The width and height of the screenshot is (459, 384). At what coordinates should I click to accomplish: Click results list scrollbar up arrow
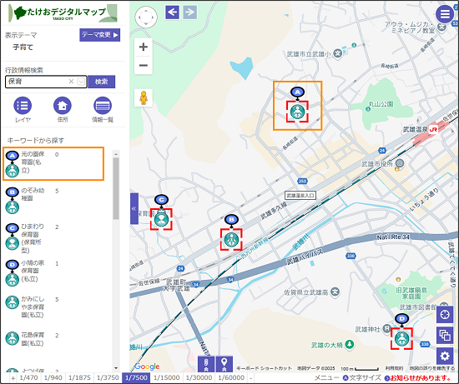point(116,154)
